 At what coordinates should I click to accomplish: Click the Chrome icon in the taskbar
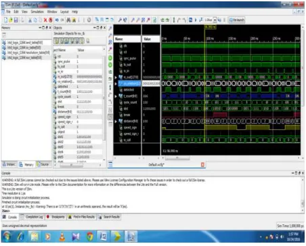[90, 237]
